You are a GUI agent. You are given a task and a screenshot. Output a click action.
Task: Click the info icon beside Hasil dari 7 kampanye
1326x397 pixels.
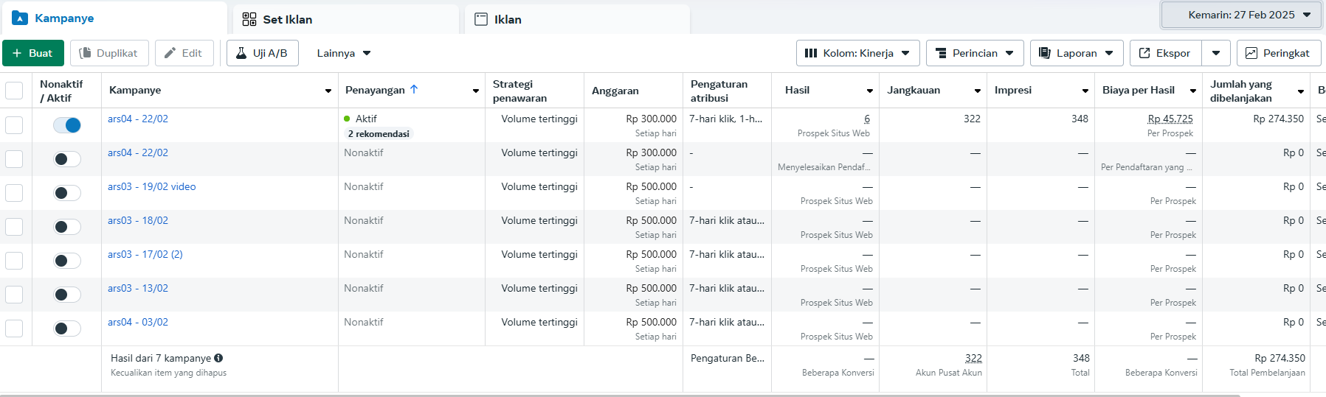[x=218, y=358]
